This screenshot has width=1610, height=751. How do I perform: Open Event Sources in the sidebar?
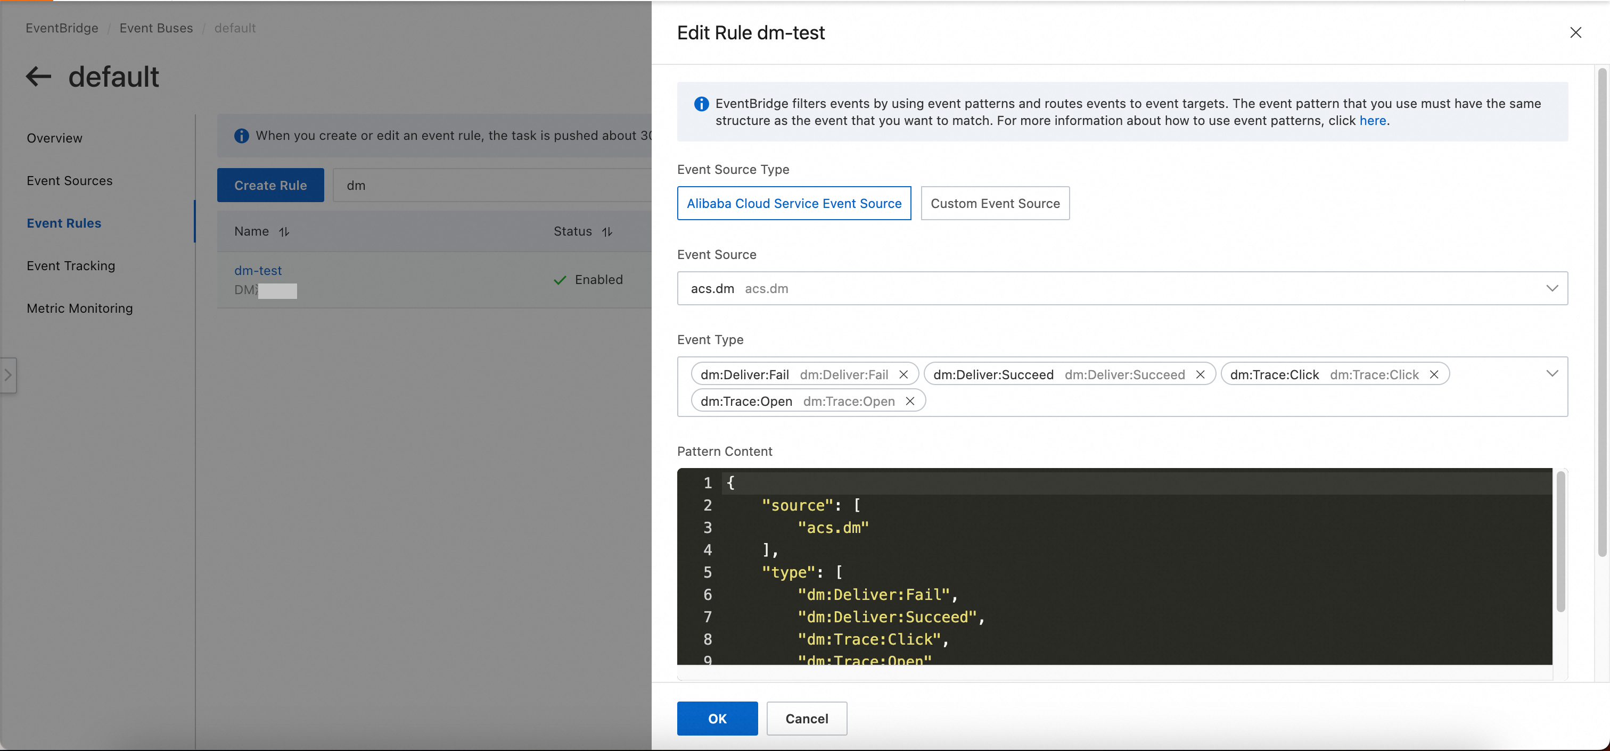pos(69,181)
